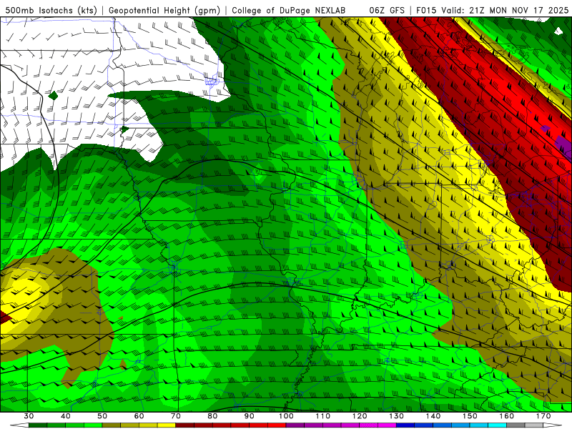The height and width of the screenshot is (429, 572).
Task: Click the 50 knot legend label
Action: point(102,416)
